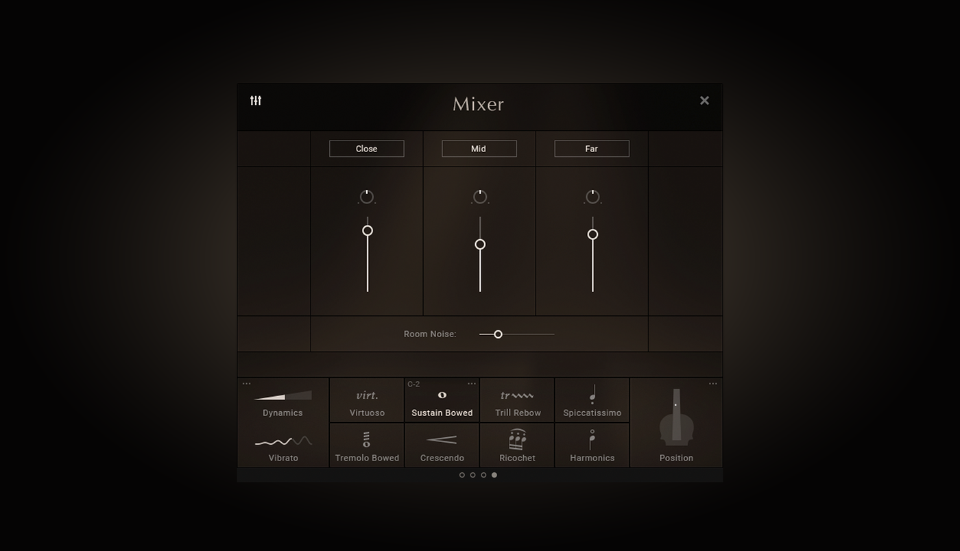Go to the fourth page dot
This screenshot has height=551, width=960.
click(494, 475)
